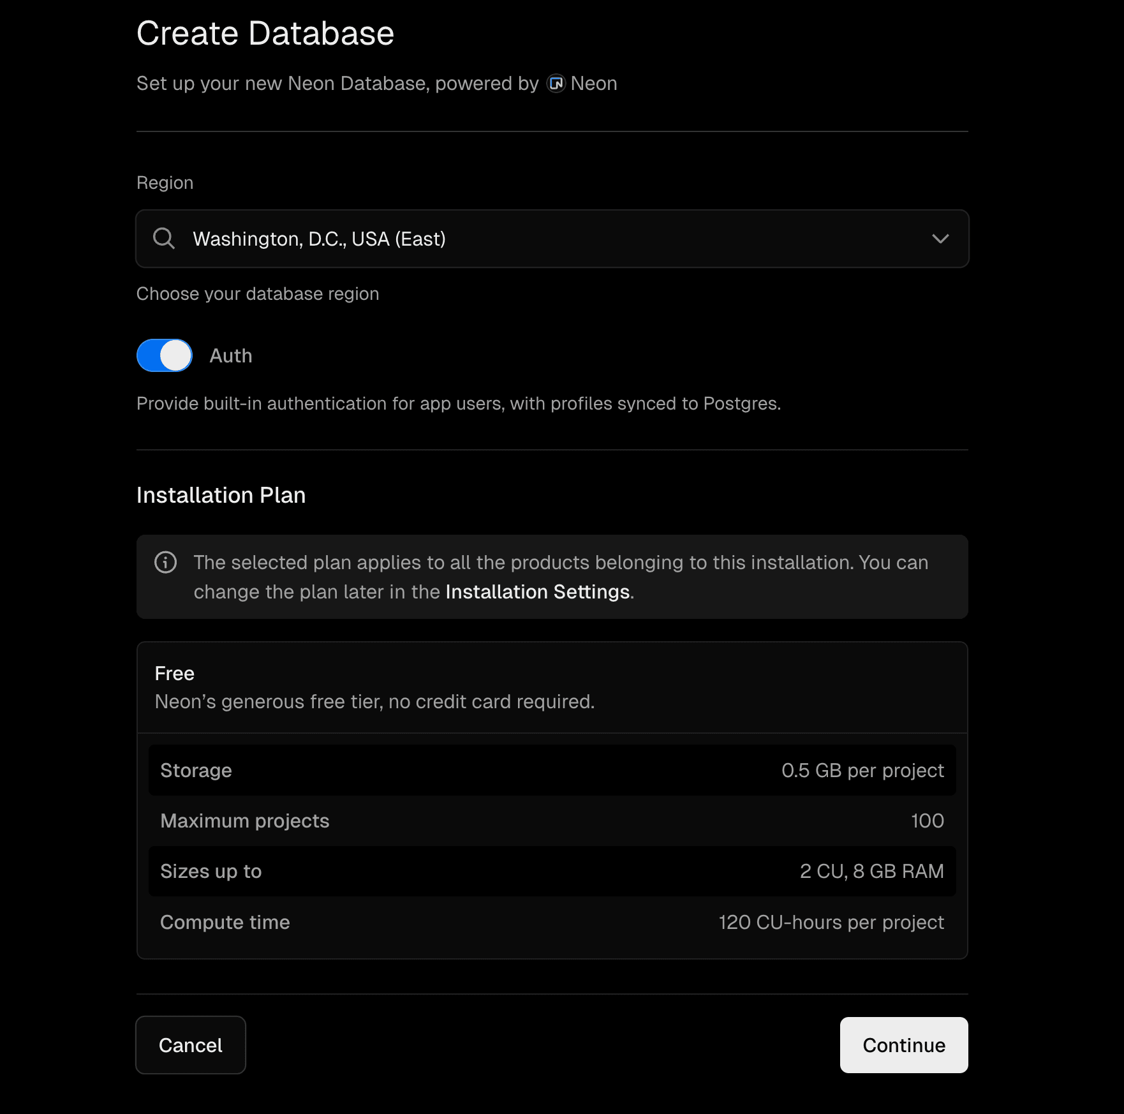Click the info icon in the plan notice
This screenshot has width=1124, height=1114.
pyautogui.click(x=165, y=562)
